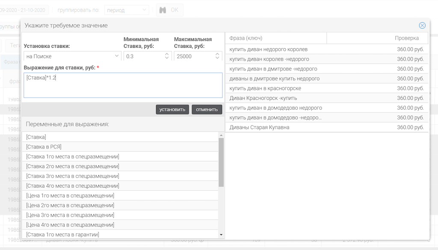Click the maximum bid spinner arrows
Viewport: 438px width, 250px height.
pos(218,56)
